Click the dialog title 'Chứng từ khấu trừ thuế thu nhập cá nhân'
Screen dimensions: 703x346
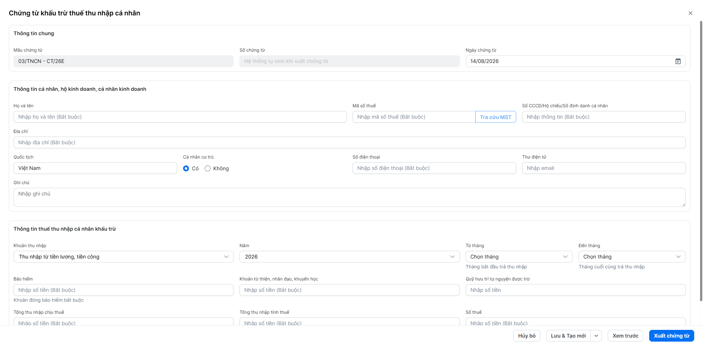(74, 13)
